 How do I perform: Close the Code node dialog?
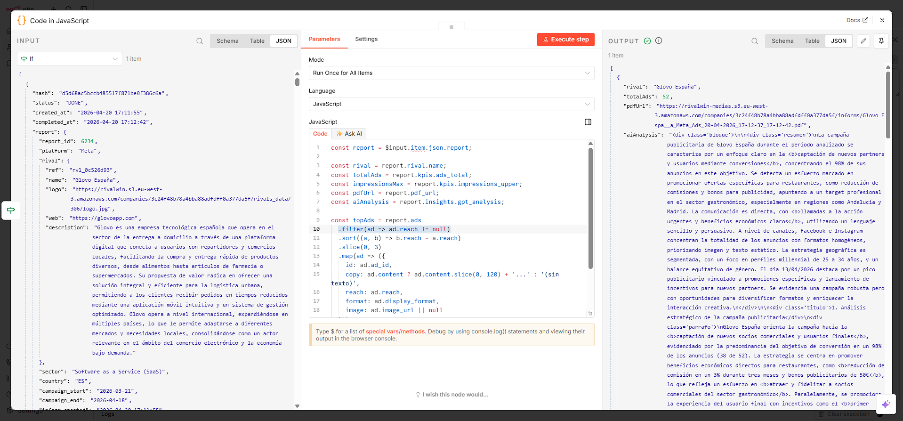882,20
